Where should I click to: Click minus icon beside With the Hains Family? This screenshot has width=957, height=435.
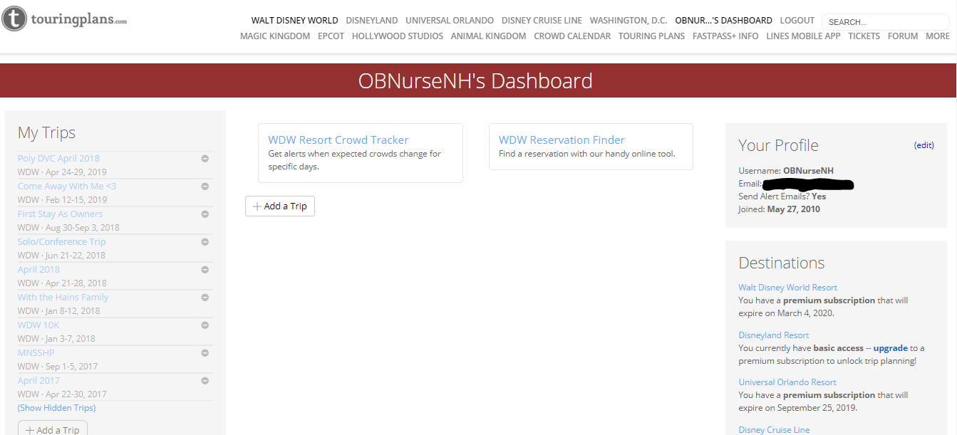pos(205,298)
